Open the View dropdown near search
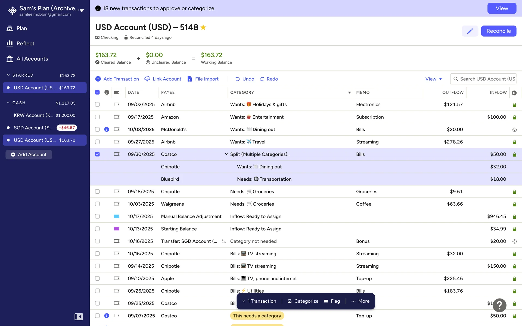The width and height of the screenshot is (522, 326). click(434, 79)
